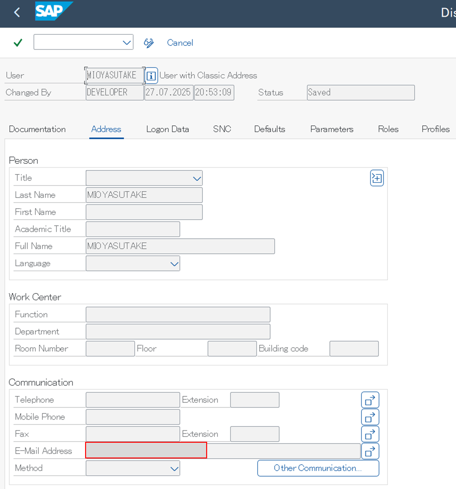
Task: Click the 'User with Classic Address' text
Action: coord(208,76)
